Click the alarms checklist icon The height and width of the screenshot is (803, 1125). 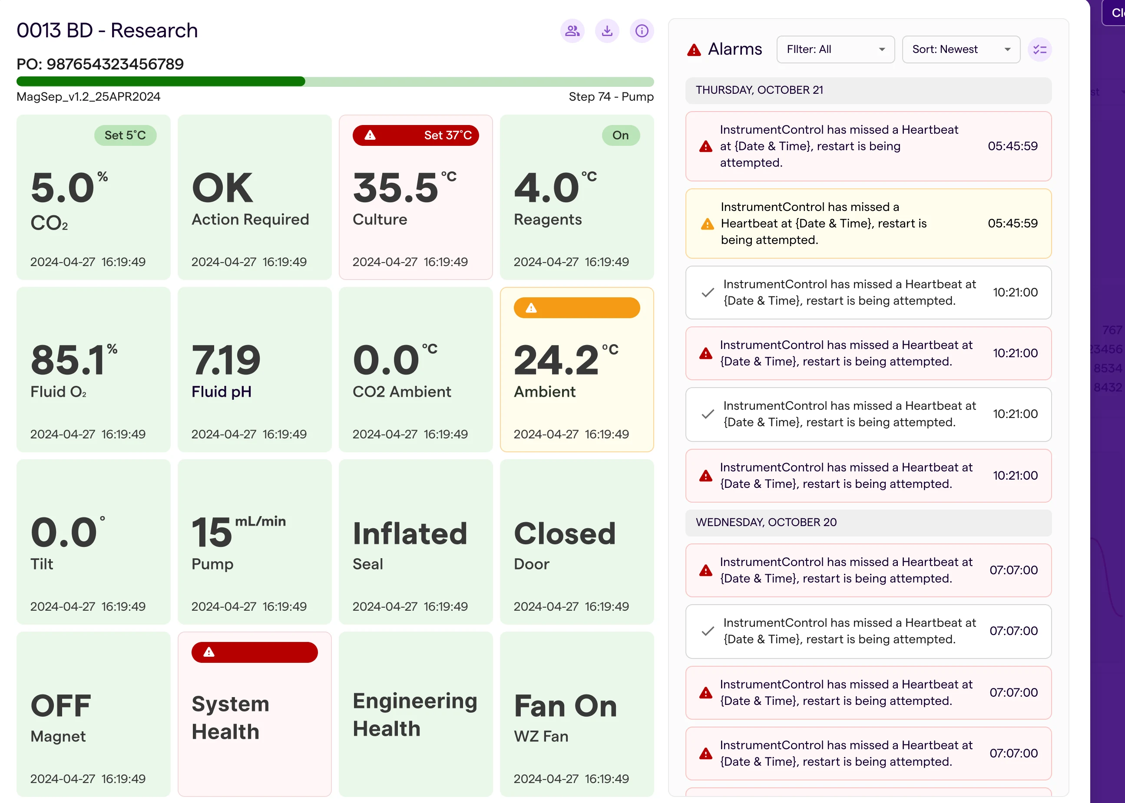(1039, 49)
